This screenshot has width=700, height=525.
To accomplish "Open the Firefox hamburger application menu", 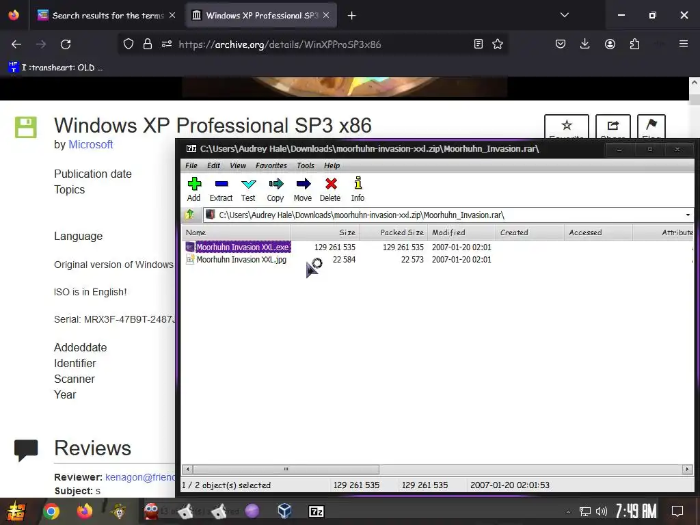I will tap(684, 44).
